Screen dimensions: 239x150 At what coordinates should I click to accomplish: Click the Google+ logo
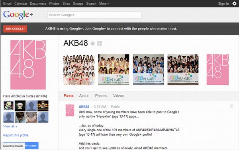18,15
